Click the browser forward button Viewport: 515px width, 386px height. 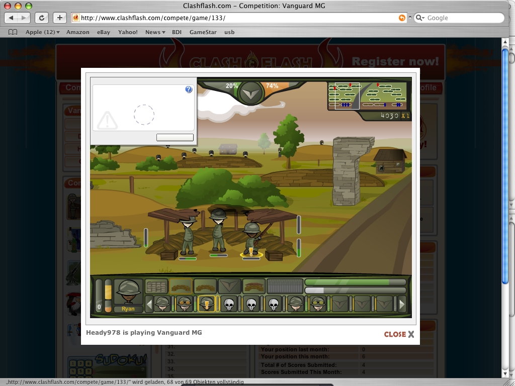[x=24, y=18]
